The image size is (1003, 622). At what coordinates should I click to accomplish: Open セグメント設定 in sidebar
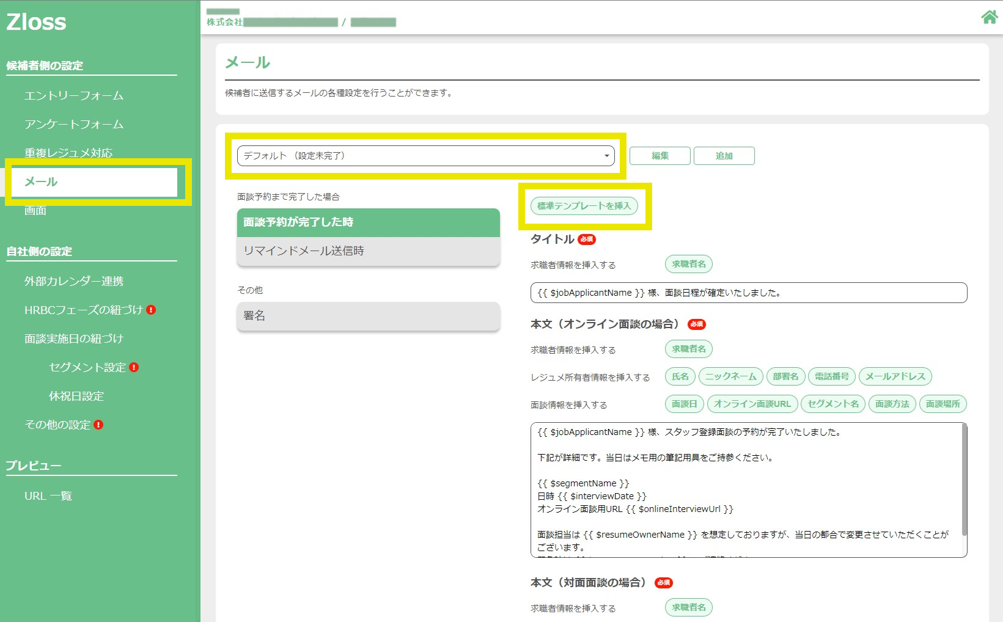[x=87, y=367]
